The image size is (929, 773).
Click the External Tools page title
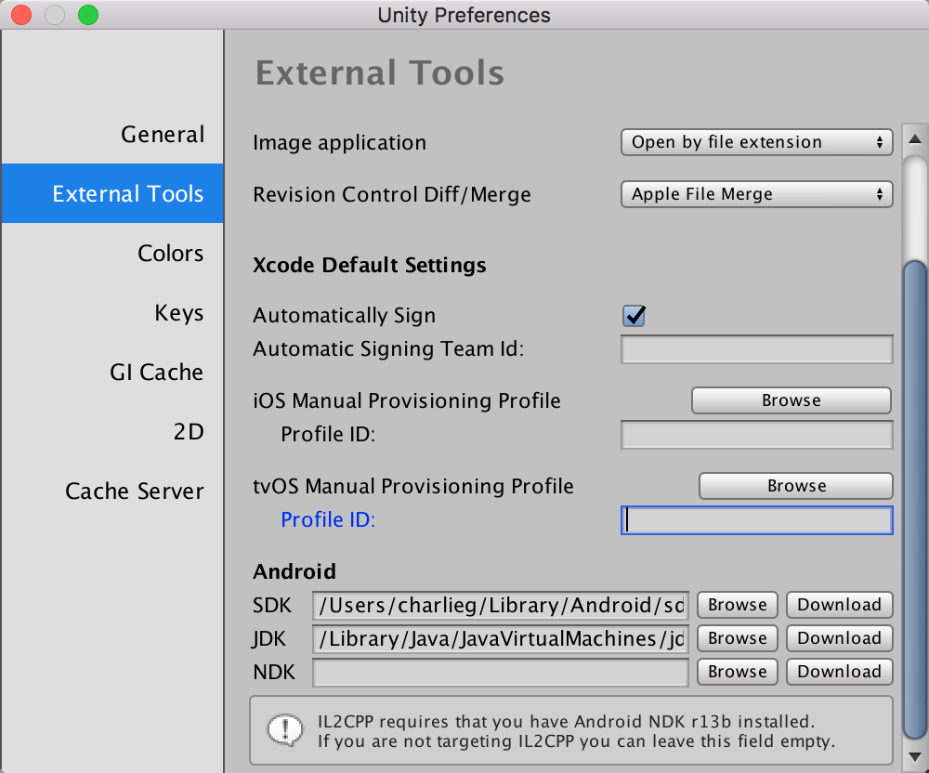pyautogui.click(x=380, y=72)
